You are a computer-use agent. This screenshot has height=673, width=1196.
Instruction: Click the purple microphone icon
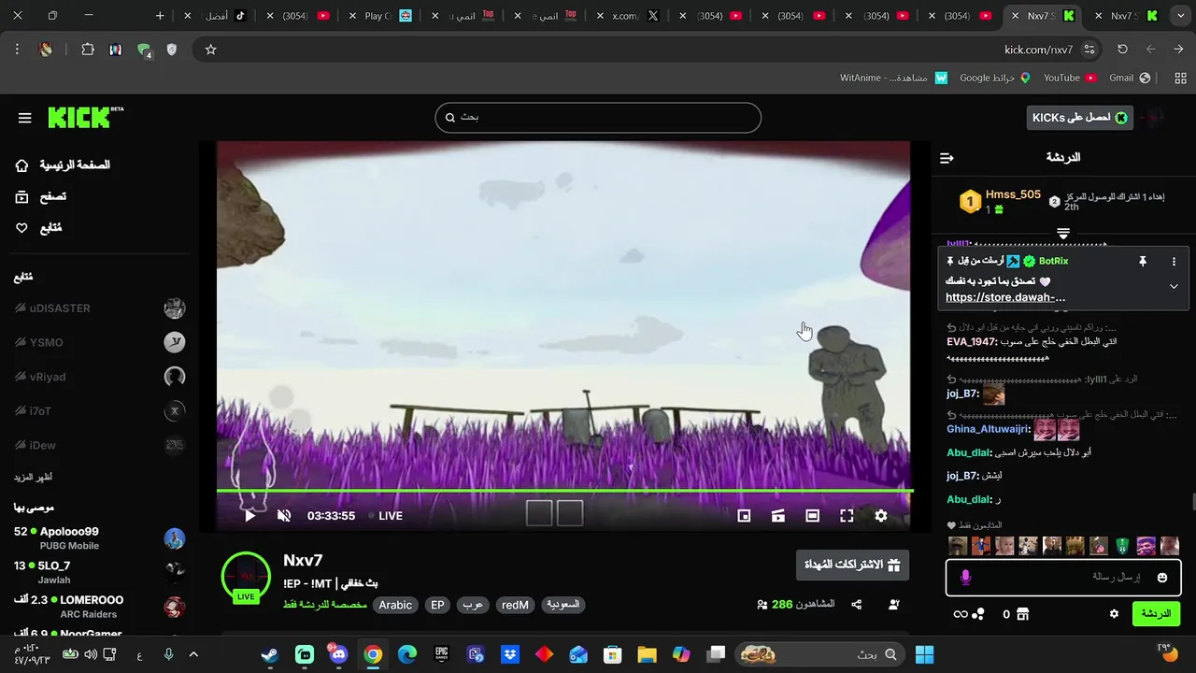[x=965, y=578]
